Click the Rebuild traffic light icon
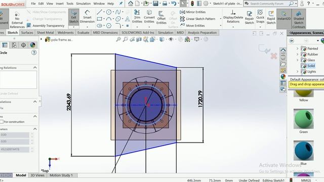 pos(192,4)
